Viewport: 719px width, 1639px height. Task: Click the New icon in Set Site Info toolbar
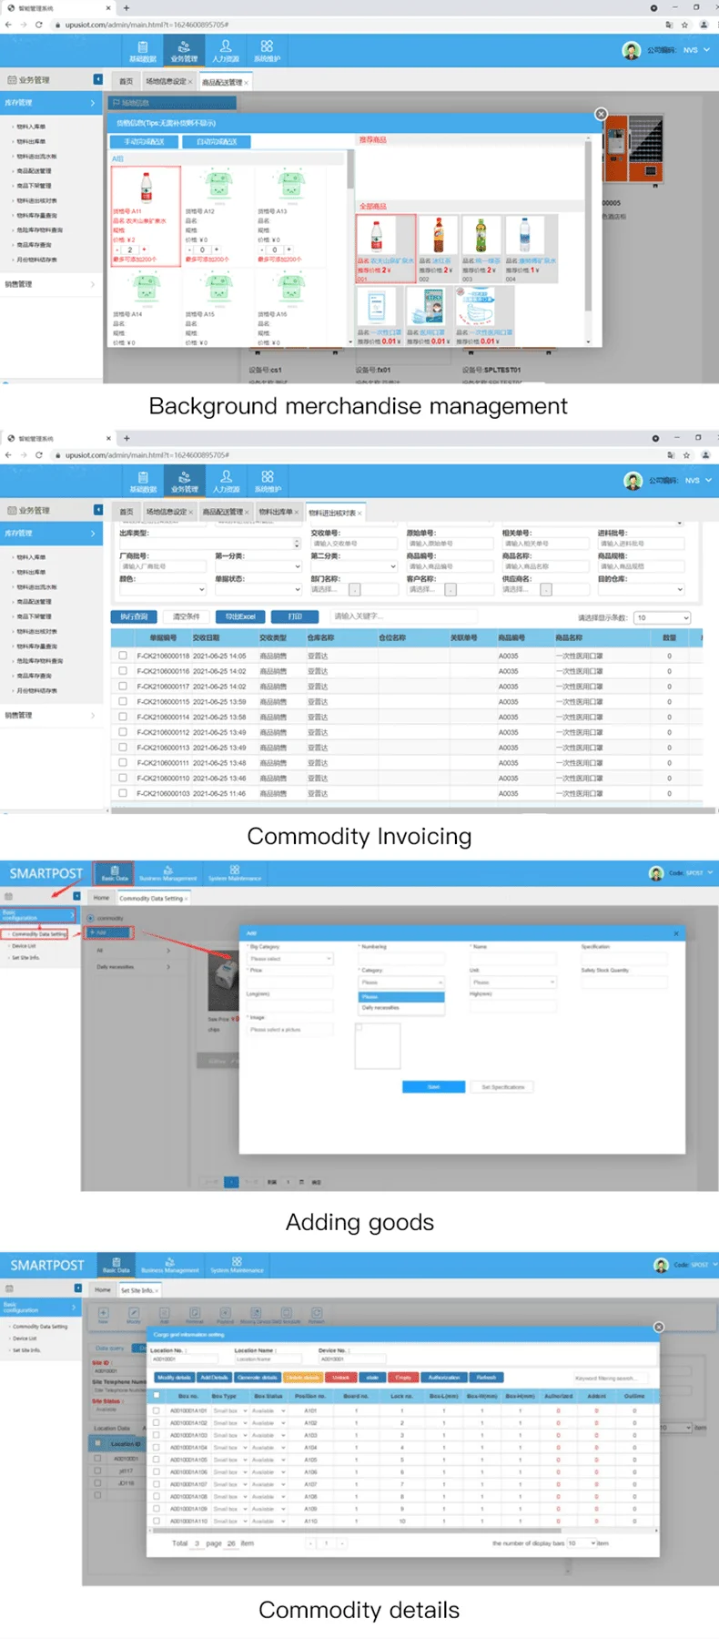pos(103,1314)
